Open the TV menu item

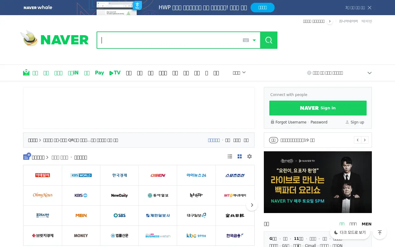[115, 73]
